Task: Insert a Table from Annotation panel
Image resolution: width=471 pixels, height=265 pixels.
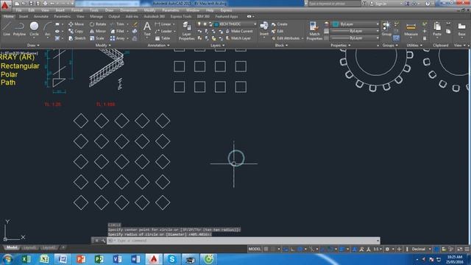Action: 163,38
